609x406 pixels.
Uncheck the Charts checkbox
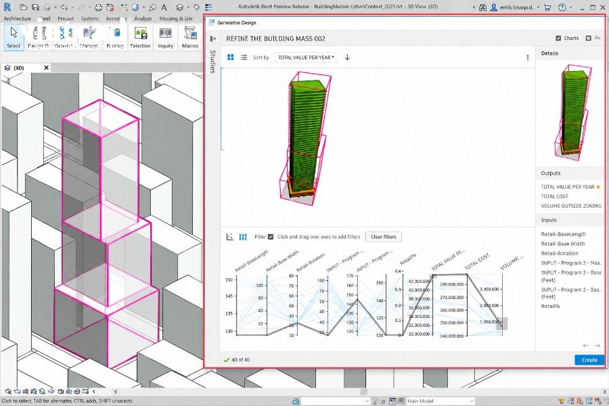[x=558, y=38]
